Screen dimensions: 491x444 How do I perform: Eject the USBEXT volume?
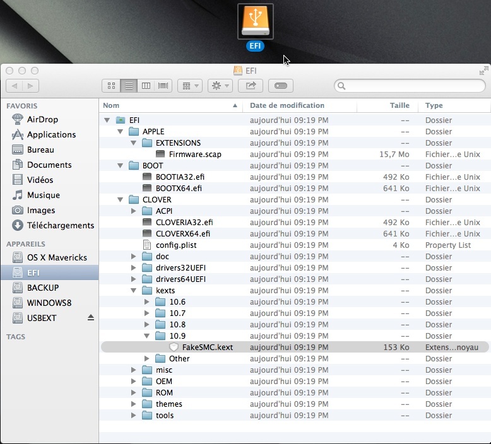click(x=91, y=318)
